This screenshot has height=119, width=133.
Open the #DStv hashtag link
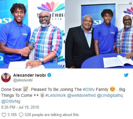pyautogui.click(x=89, y=89)
